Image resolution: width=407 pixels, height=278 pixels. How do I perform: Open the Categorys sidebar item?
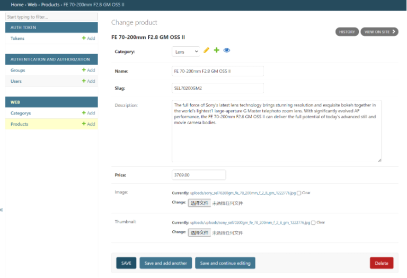21,113
